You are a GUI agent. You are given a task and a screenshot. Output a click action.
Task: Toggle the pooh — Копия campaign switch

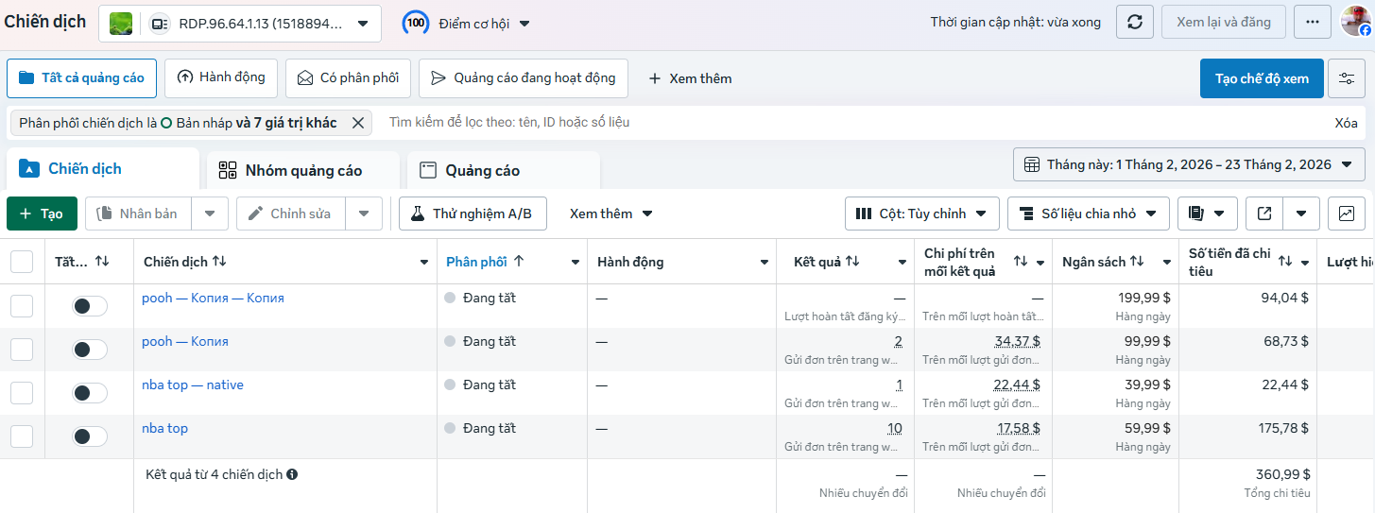[90, 350]
